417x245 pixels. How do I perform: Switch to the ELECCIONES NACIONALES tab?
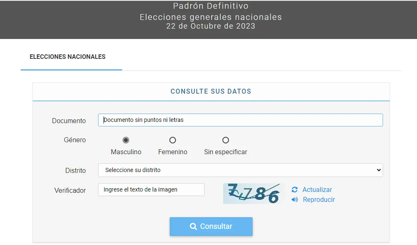[67, 57]
